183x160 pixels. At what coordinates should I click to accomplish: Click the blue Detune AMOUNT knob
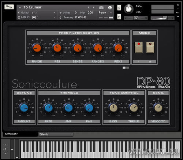coord(24,108)
